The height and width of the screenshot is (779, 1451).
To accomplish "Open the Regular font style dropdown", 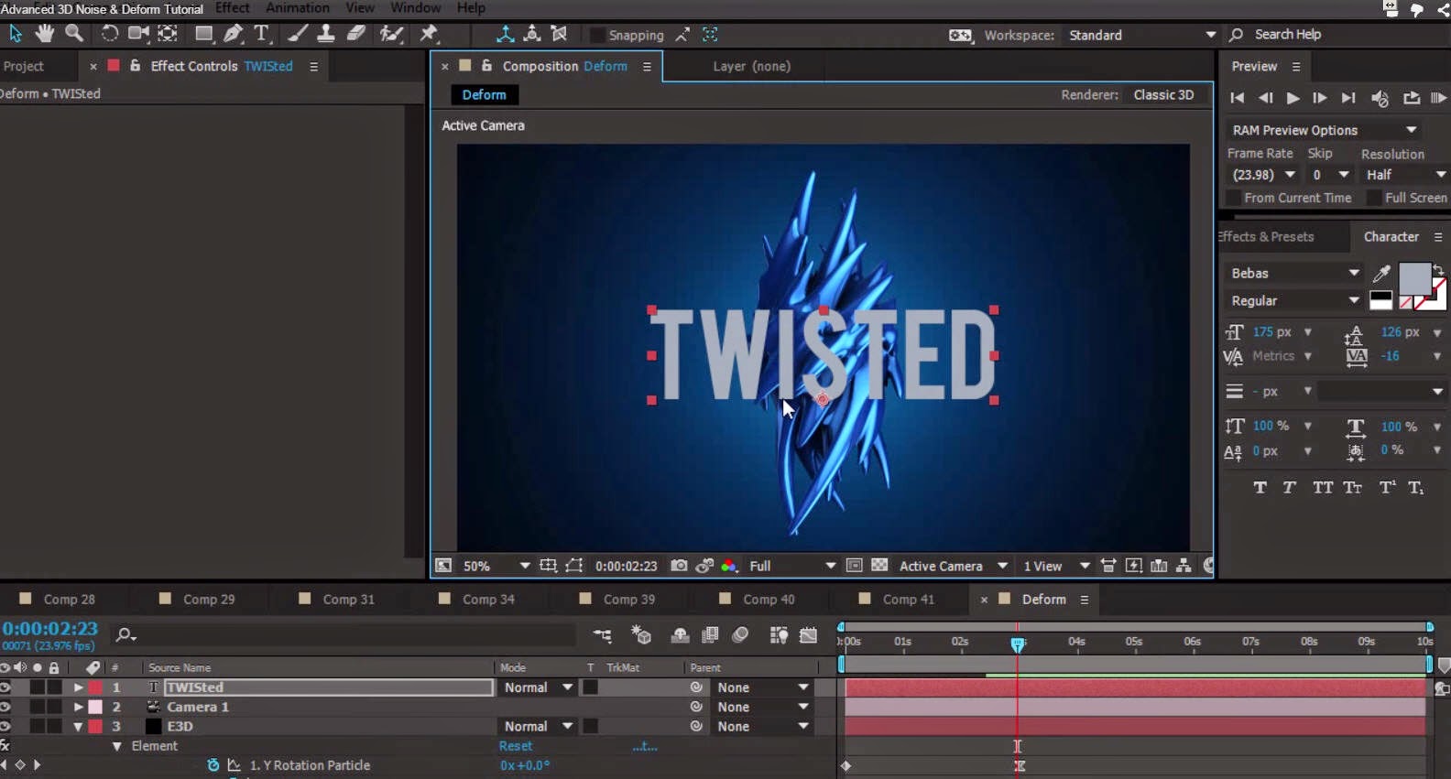I will tap(1294, 300).
